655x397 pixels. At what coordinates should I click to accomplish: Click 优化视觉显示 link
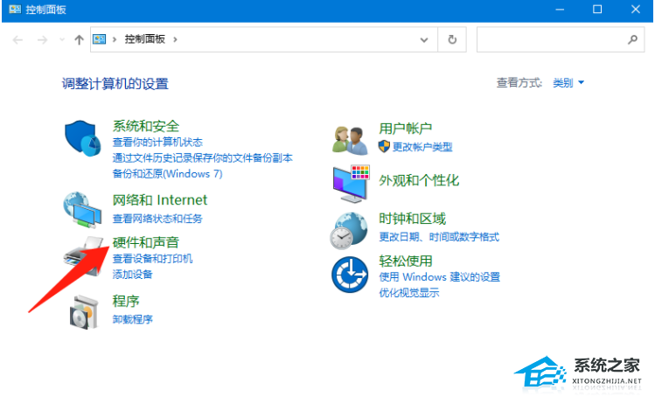409,293
